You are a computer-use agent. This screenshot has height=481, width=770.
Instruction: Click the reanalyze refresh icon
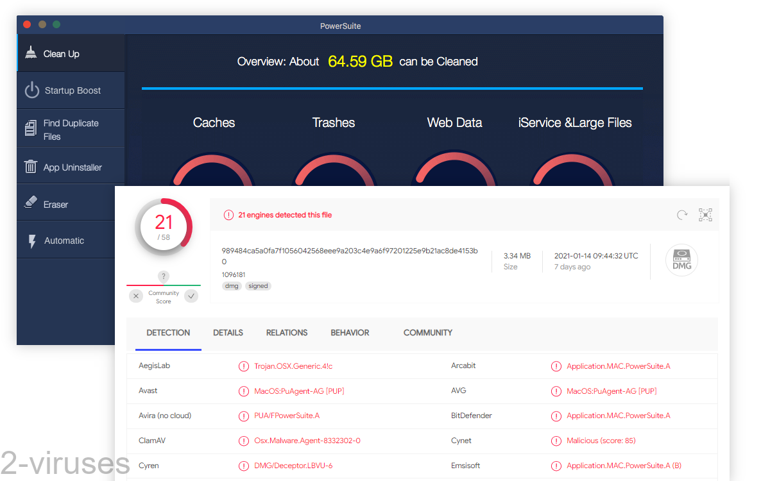point(682,215)
